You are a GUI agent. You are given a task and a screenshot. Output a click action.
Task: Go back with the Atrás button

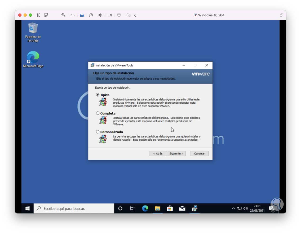[158, 153]
